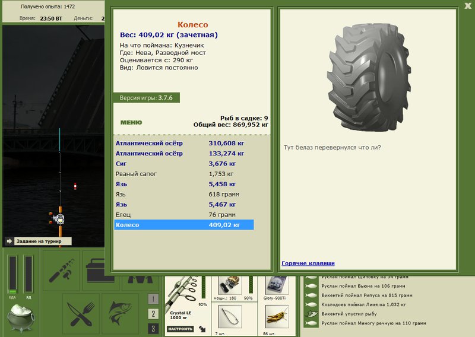Click the bait pot with groundbait
Image resolution: width=475 pixels, height=337 pixels.
pyautogui.click(x=21, y=319)
